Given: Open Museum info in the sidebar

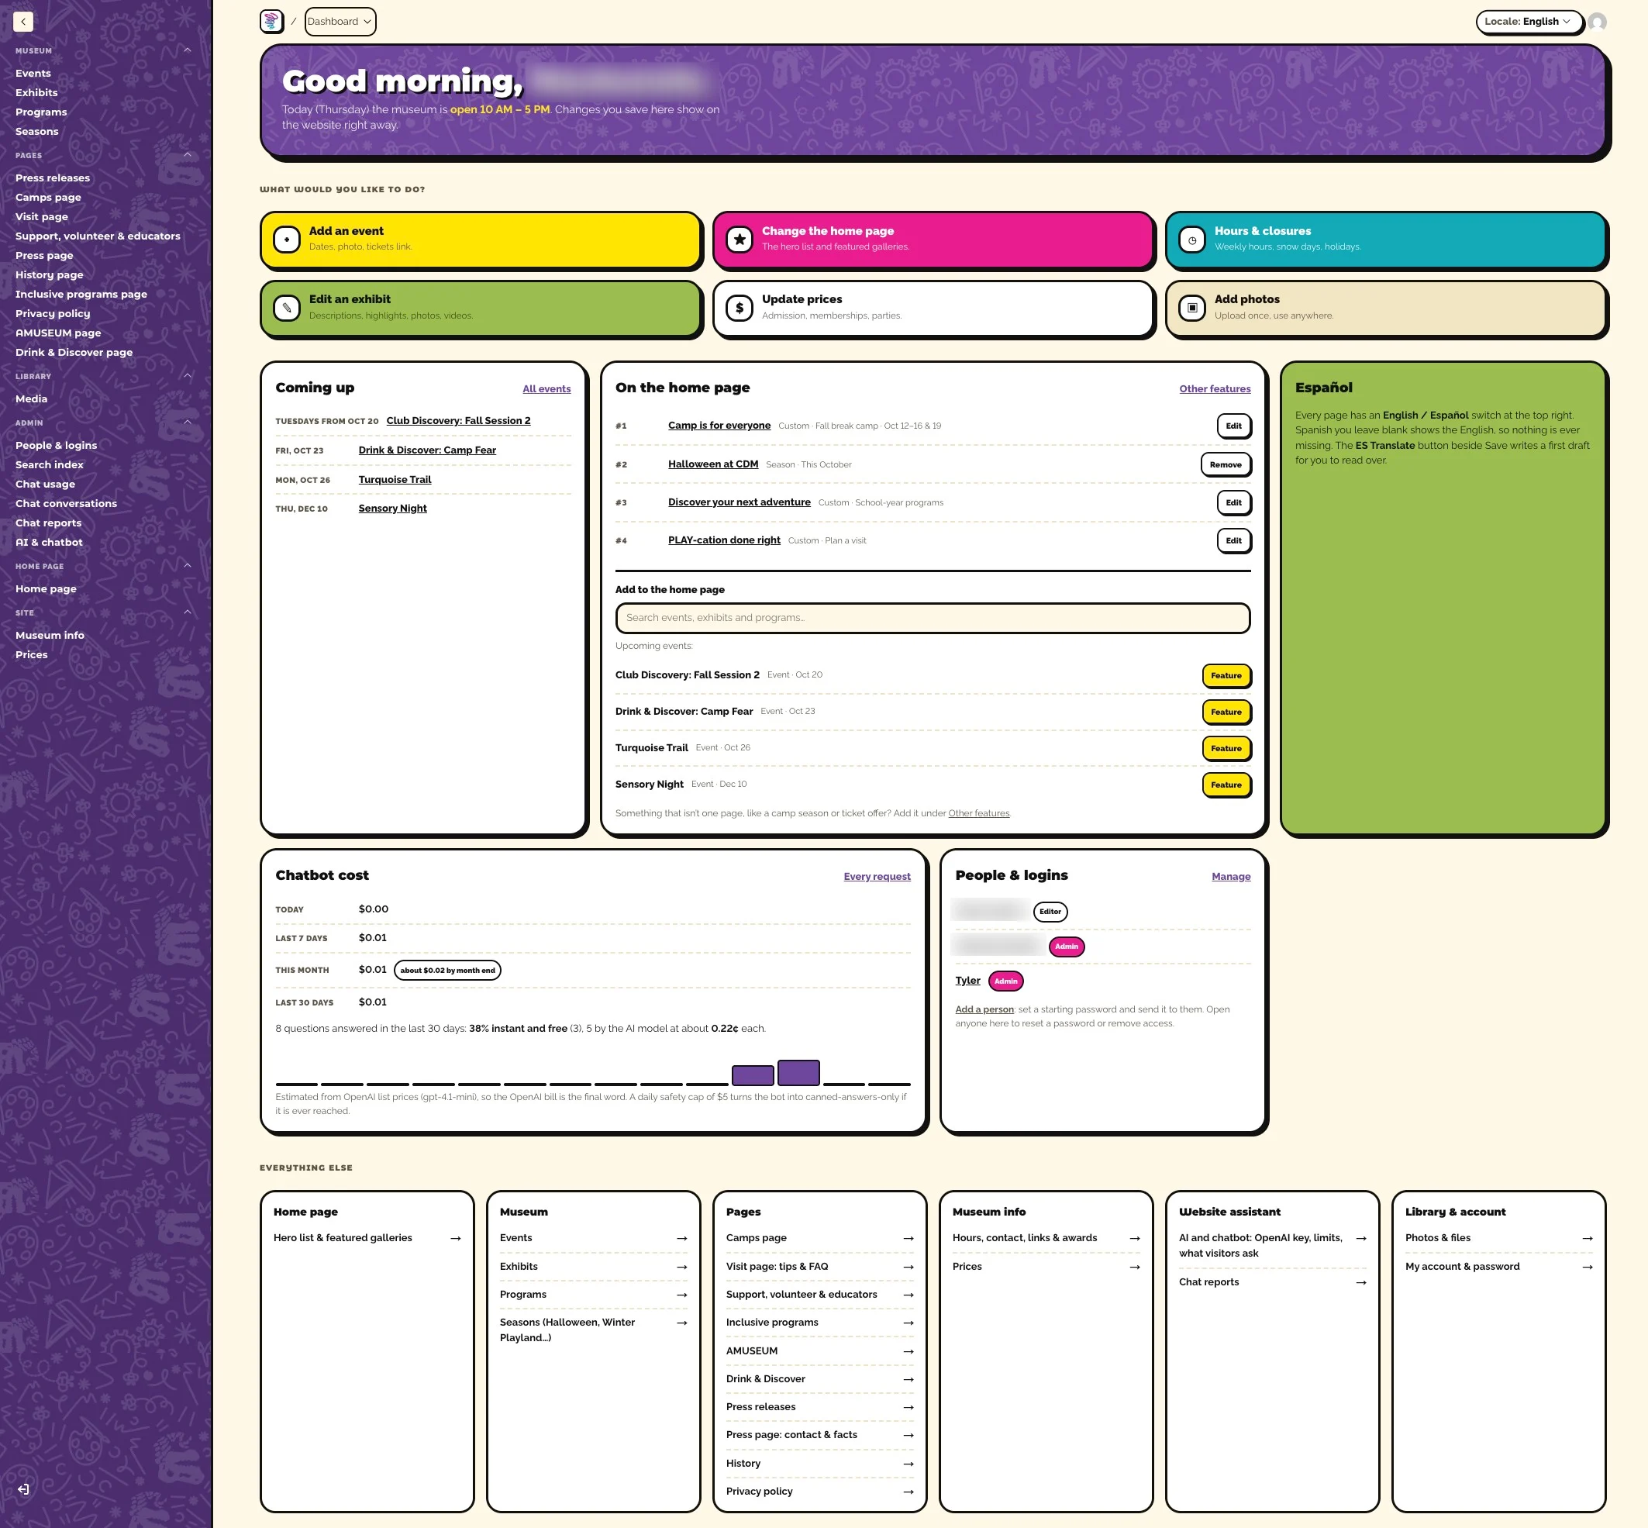Looking at the screenshot, I should click(x=50, y=635).
